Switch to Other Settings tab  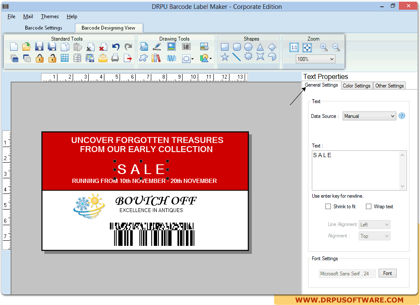tap(389, 86)
